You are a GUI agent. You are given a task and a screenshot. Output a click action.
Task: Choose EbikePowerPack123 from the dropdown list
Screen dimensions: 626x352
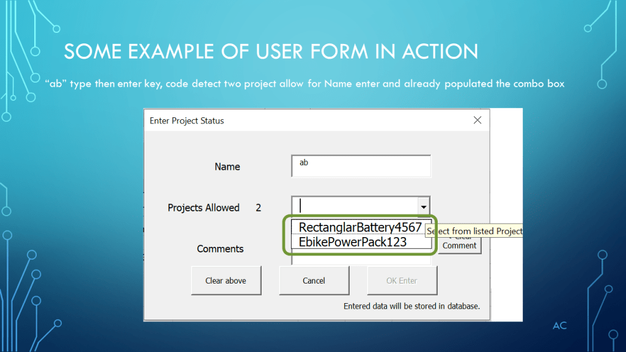click(353, 242)
